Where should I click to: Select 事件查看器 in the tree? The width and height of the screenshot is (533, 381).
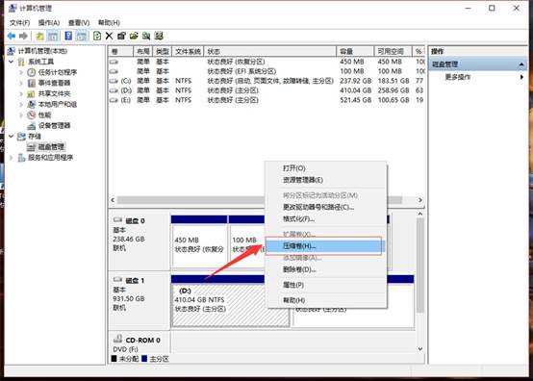pyautogui.click(x=54, y=83)
